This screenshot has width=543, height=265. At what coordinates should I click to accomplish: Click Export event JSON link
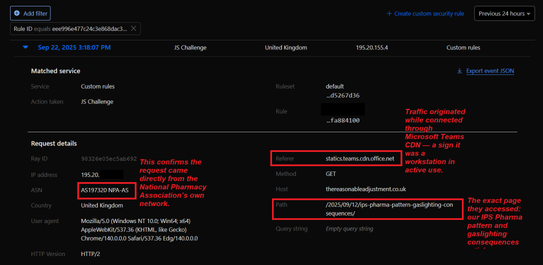coord(490,71)
